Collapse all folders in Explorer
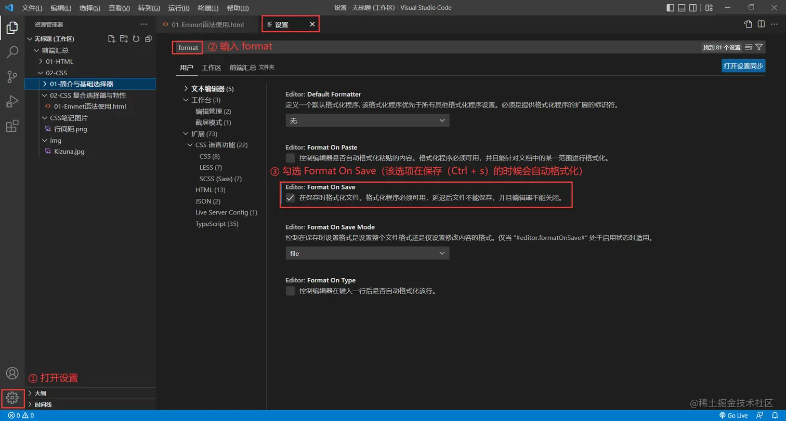Image resolution: width=786 pixels, height=421 pixels. tap(148, 39)
